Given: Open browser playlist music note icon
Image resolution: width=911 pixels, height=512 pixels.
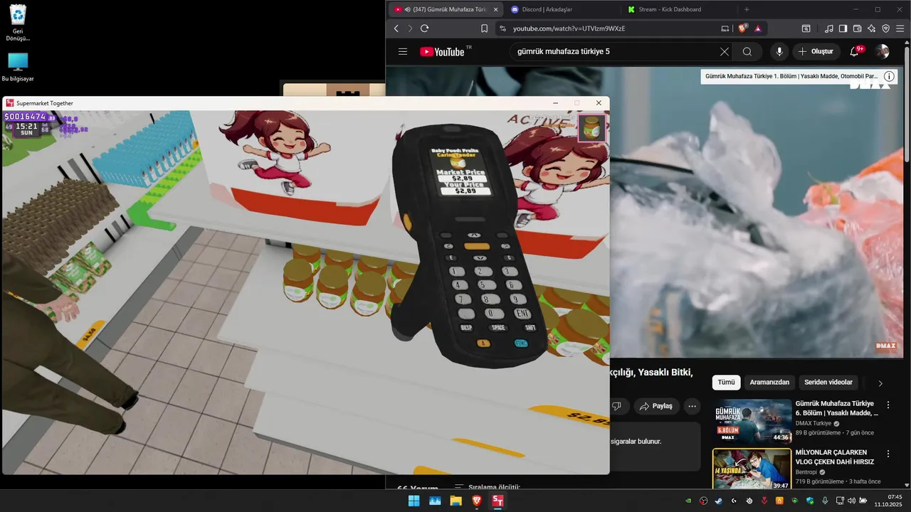Looking at the screenshot, I should (x=828, y=28).
